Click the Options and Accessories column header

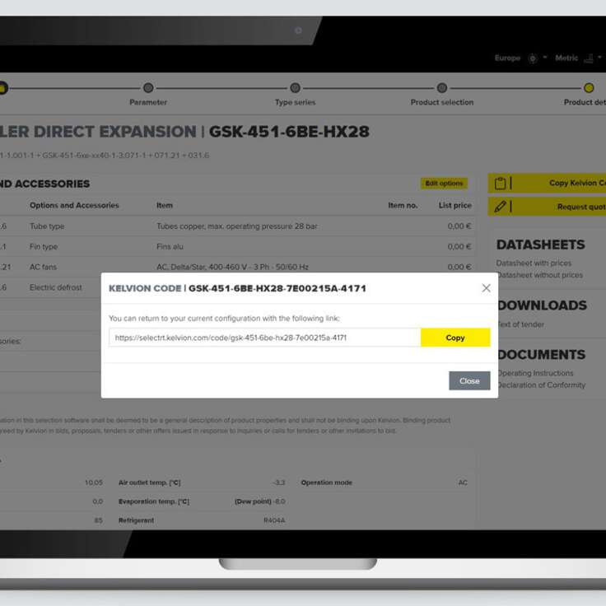click(x=74, y=205)
